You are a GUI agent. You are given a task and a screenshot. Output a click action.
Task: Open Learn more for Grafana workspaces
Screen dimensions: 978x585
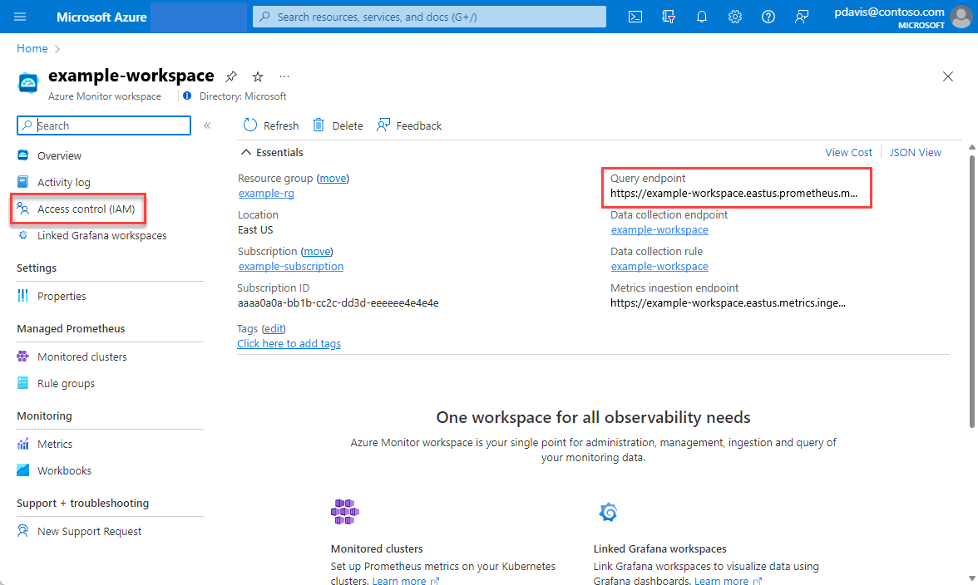pos(728,580)
